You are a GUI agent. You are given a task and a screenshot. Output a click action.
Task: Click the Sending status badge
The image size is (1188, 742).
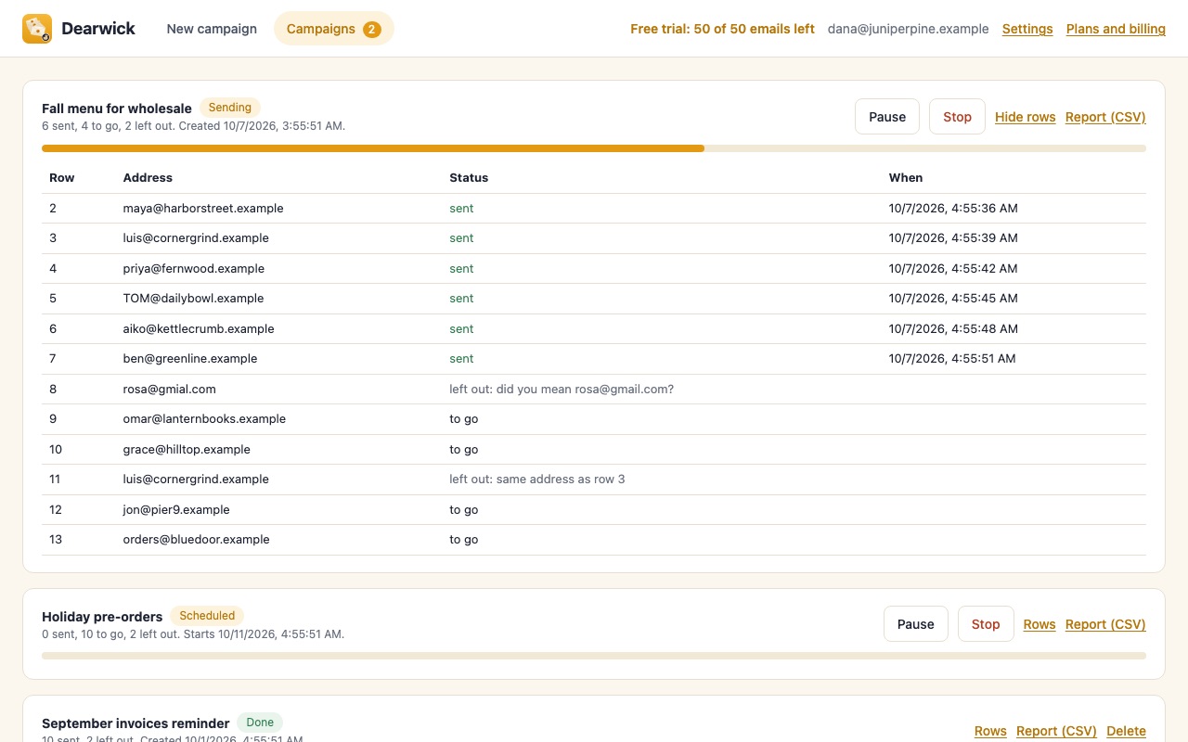tap(230, 108)
